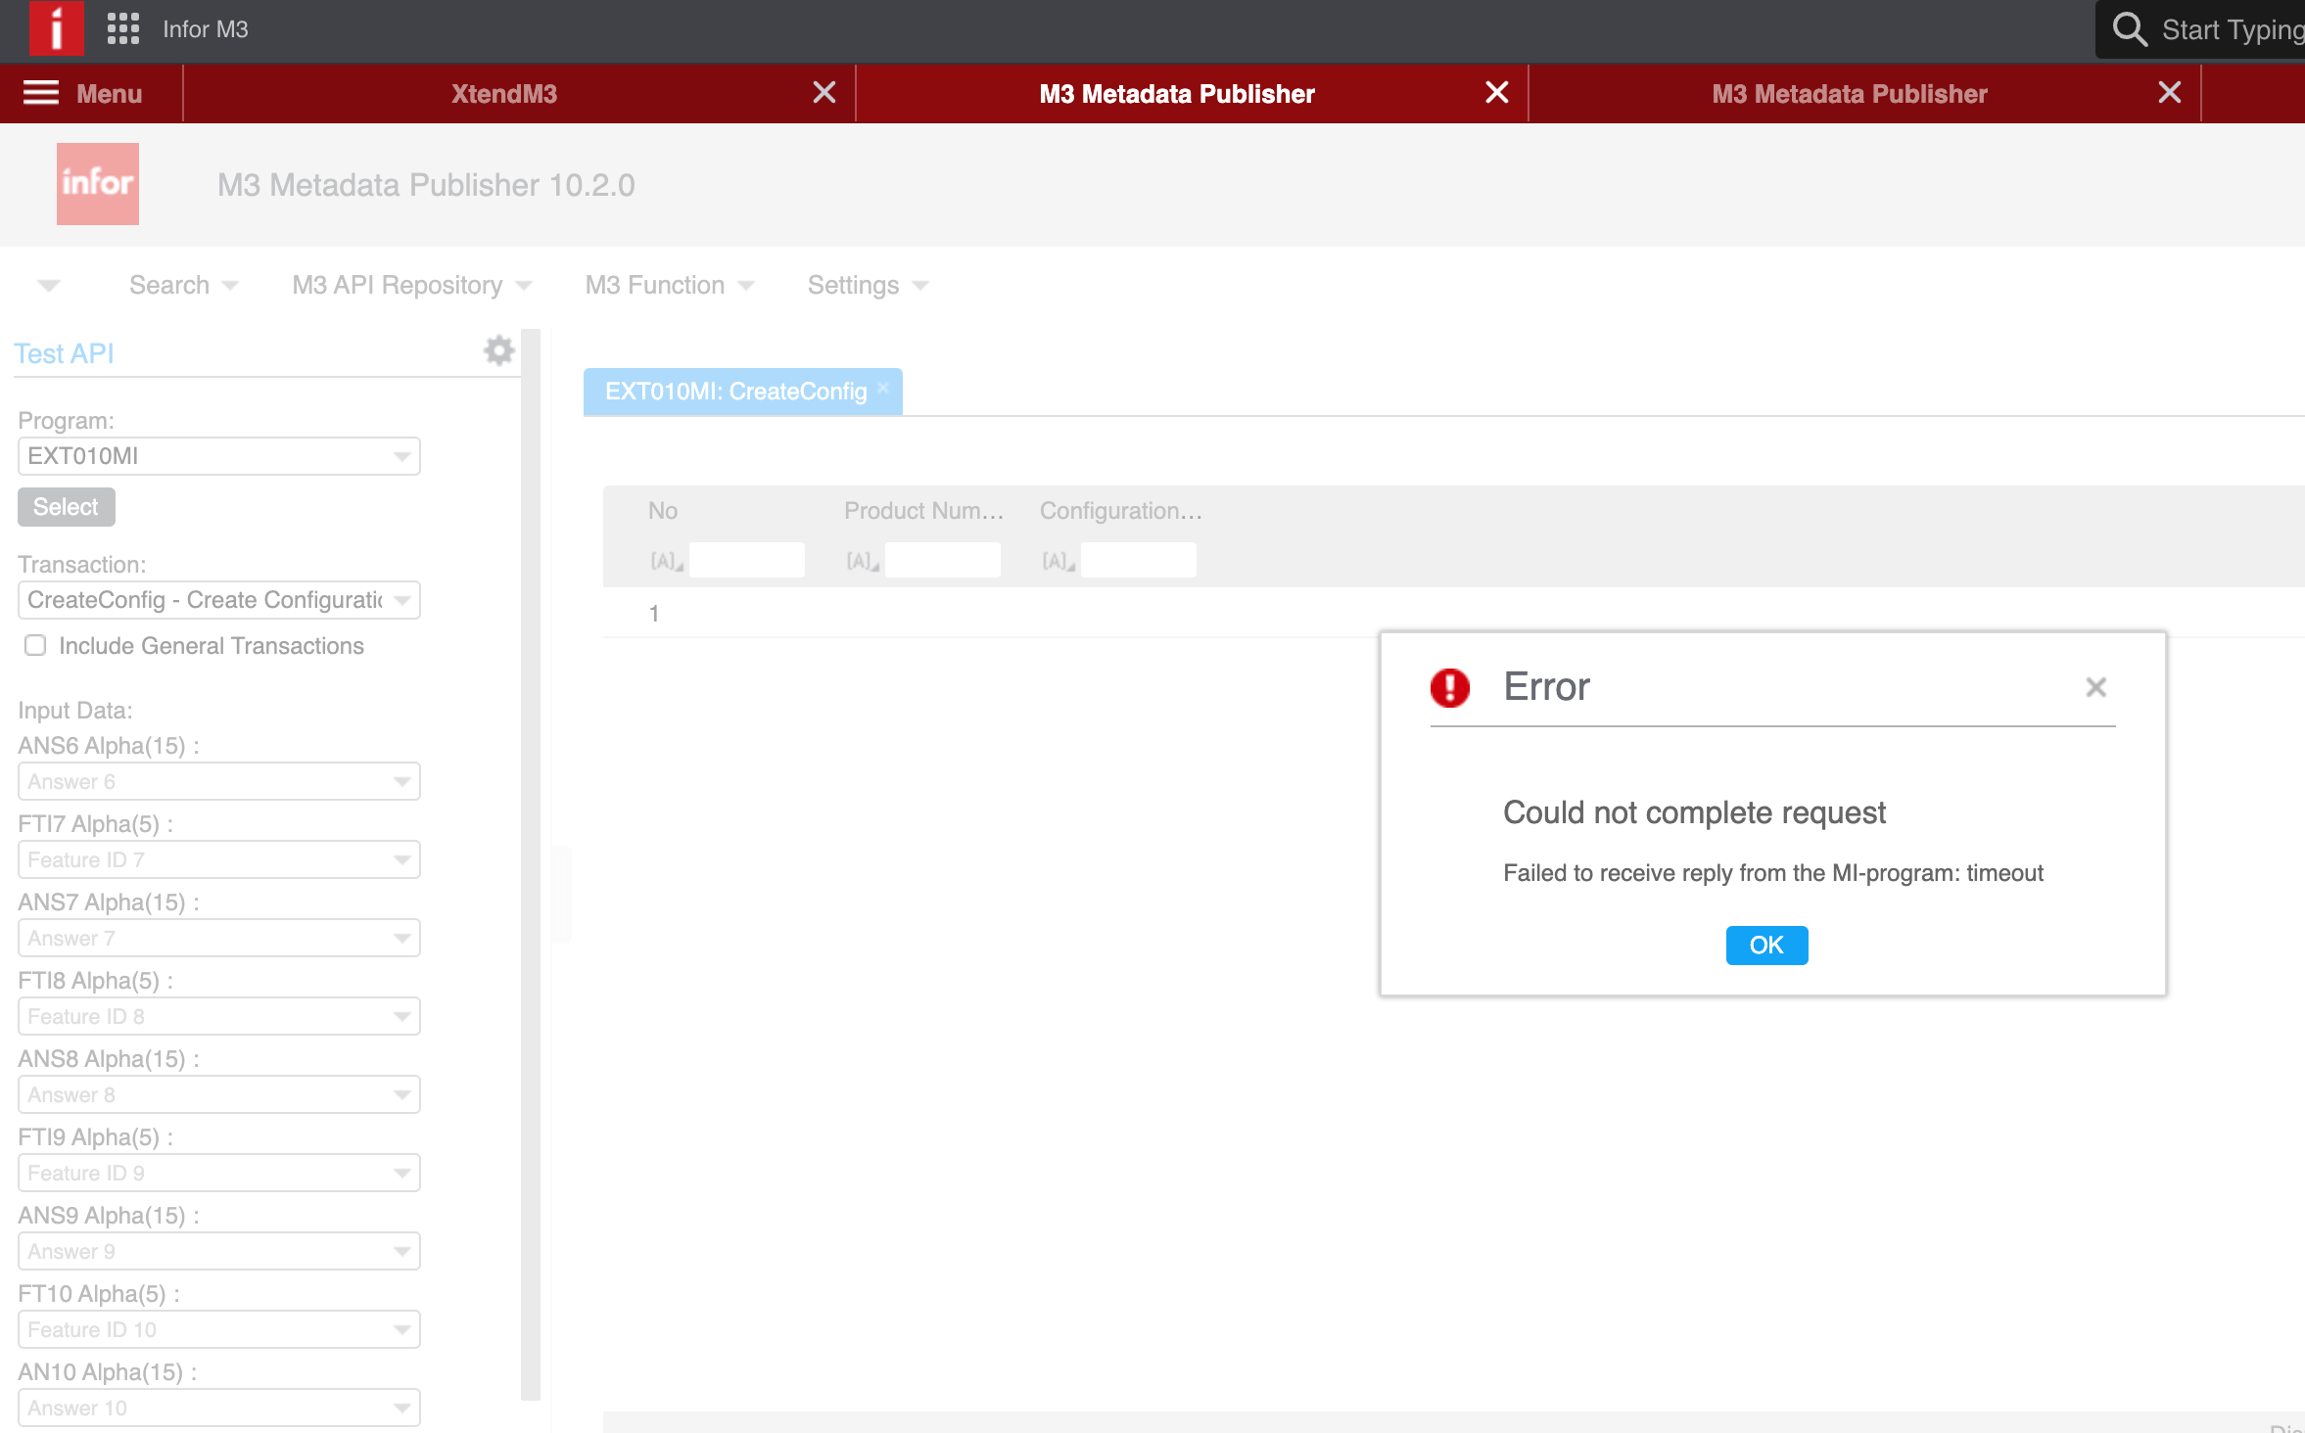Click the red infor square logo
The image size is (2305, 1433).
tap(98, 183)
